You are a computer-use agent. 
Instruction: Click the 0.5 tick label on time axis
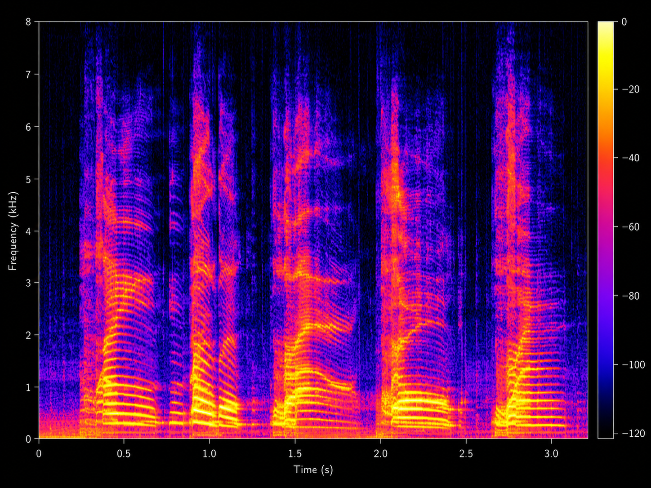point(124,453)
